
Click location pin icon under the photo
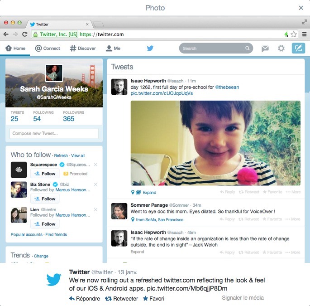click(133, 192)
